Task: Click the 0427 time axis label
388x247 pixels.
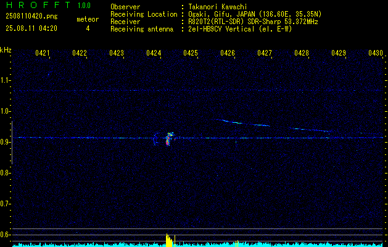Action: tap(265, 52)
